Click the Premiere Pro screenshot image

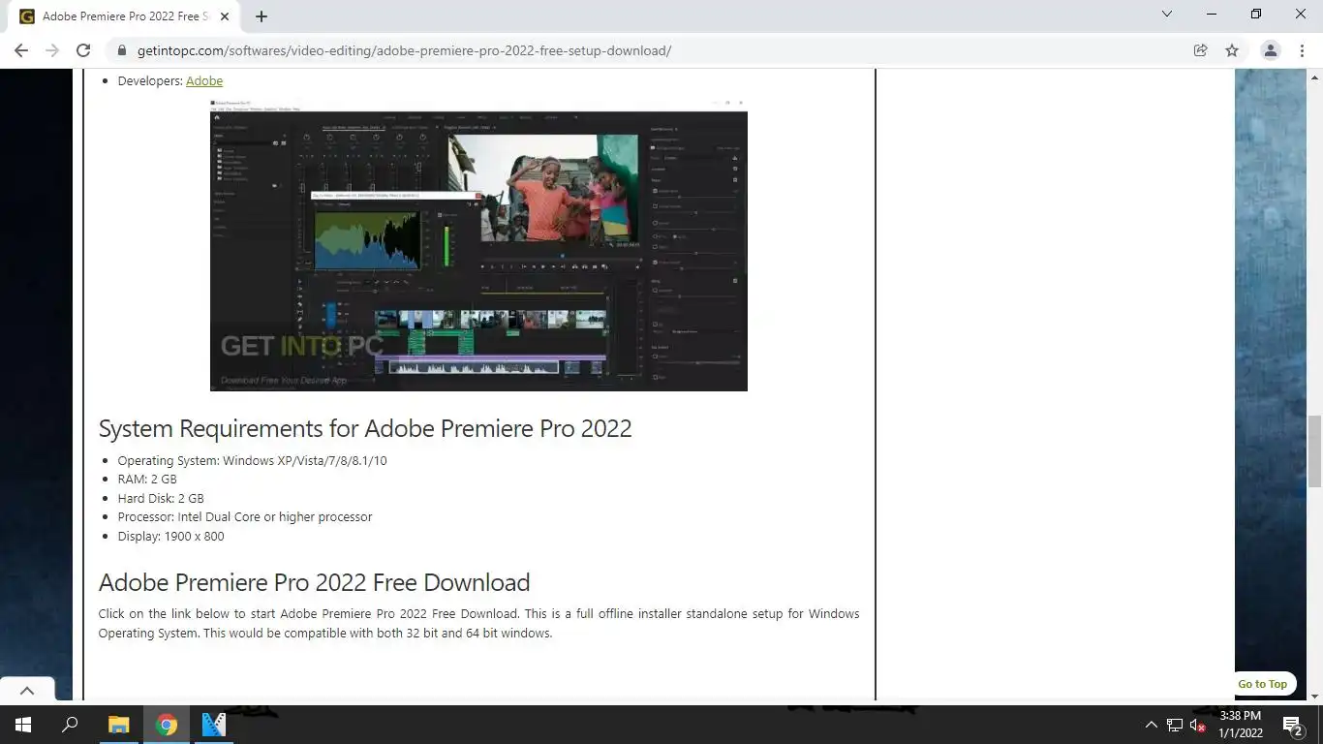coord(478,245)
